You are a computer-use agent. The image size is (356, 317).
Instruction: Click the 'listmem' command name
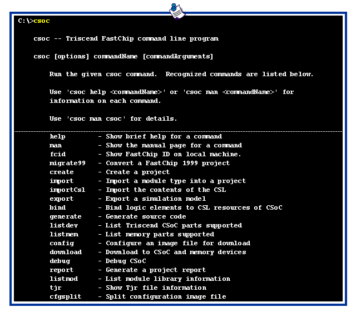(63, 234)
